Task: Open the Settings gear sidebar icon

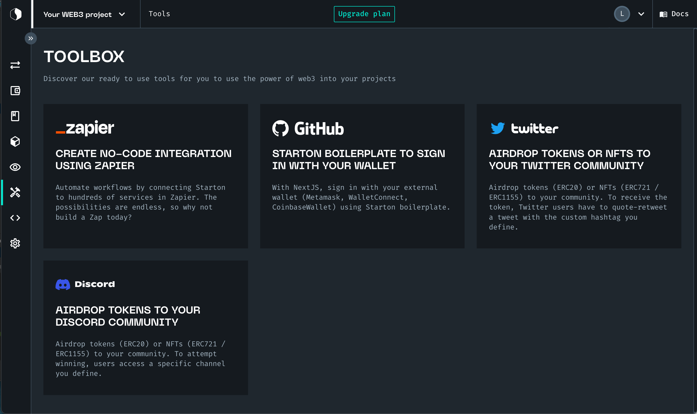Action: [15, 243]
